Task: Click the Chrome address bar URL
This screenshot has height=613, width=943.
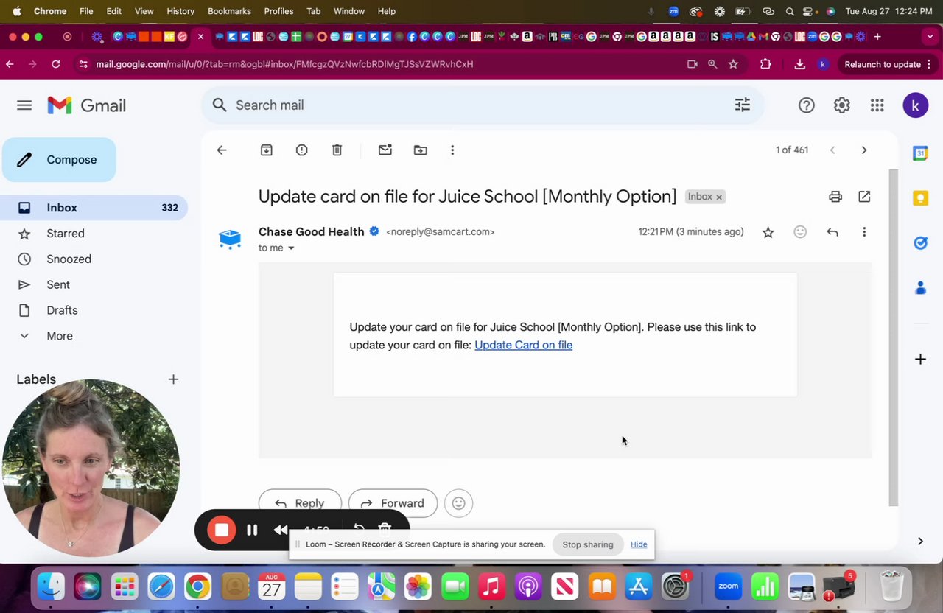Action: point(284,64)
